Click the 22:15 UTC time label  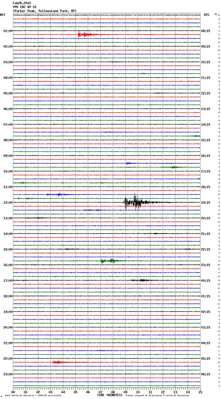206,249
